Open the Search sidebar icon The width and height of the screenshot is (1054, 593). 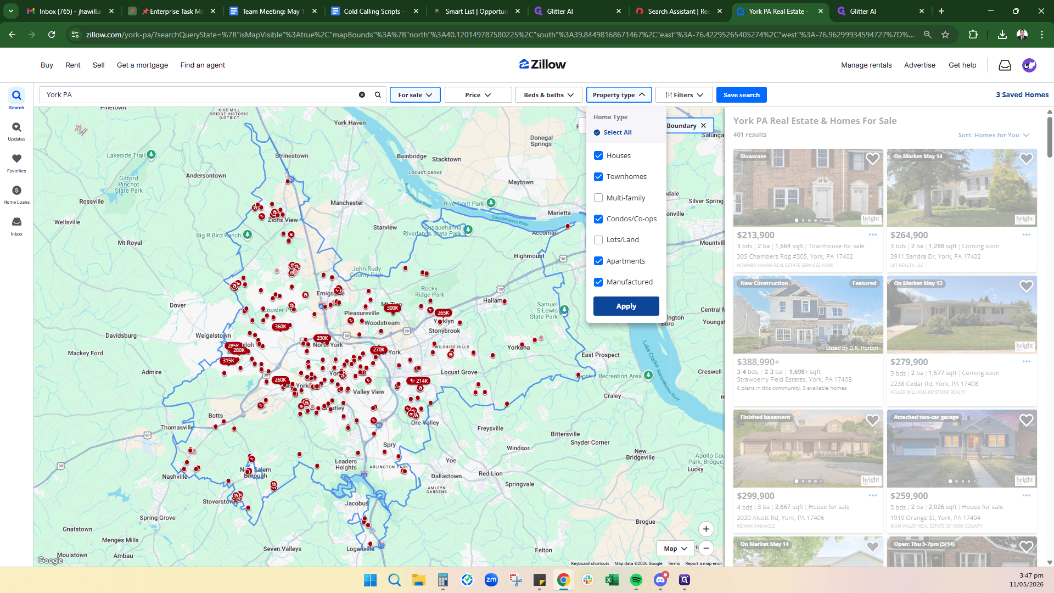pyautogui.click(x=16, y=99)
